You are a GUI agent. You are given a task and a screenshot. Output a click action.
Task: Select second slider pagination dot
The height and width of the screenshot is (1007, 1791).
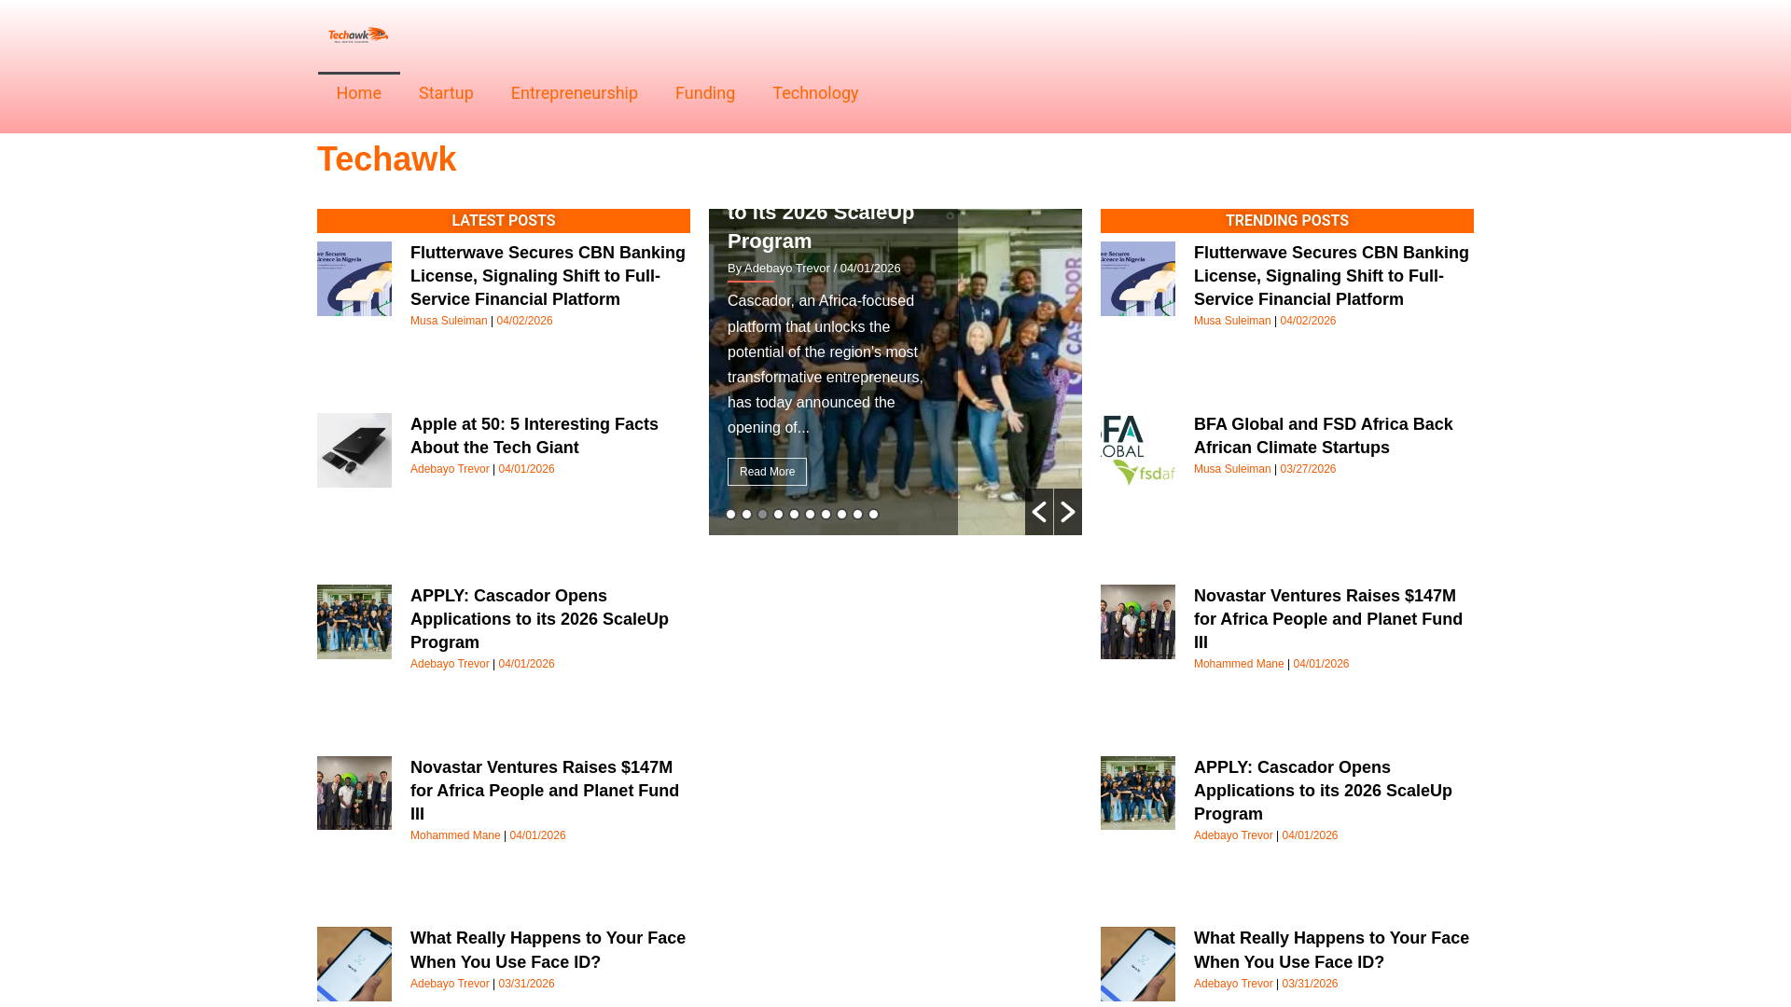746,515
